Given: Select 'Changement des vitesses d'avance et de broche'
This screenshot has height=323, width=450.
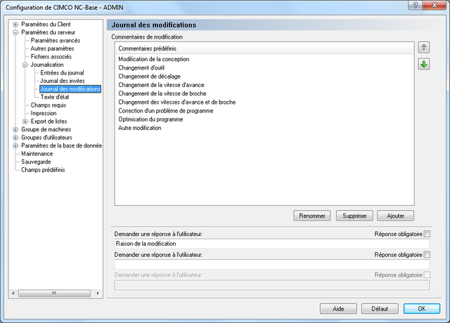Looking at the screenshot, I should [x=176, y=102].
